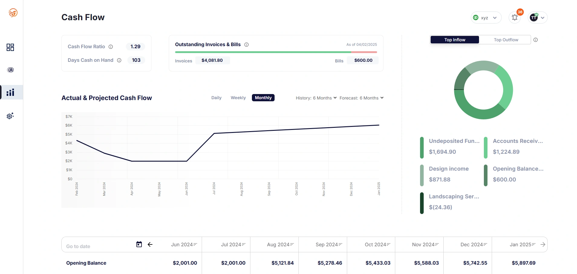This screenshot has height=274, width=577.
Task: Show info for Cash Flow Ratio
Action: click(x=111, y=47)
